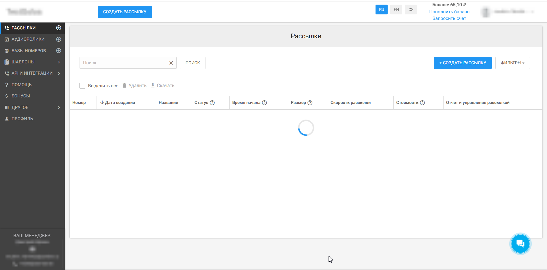Click the Пополнить баланс link
547x270 pixels.
449,12
